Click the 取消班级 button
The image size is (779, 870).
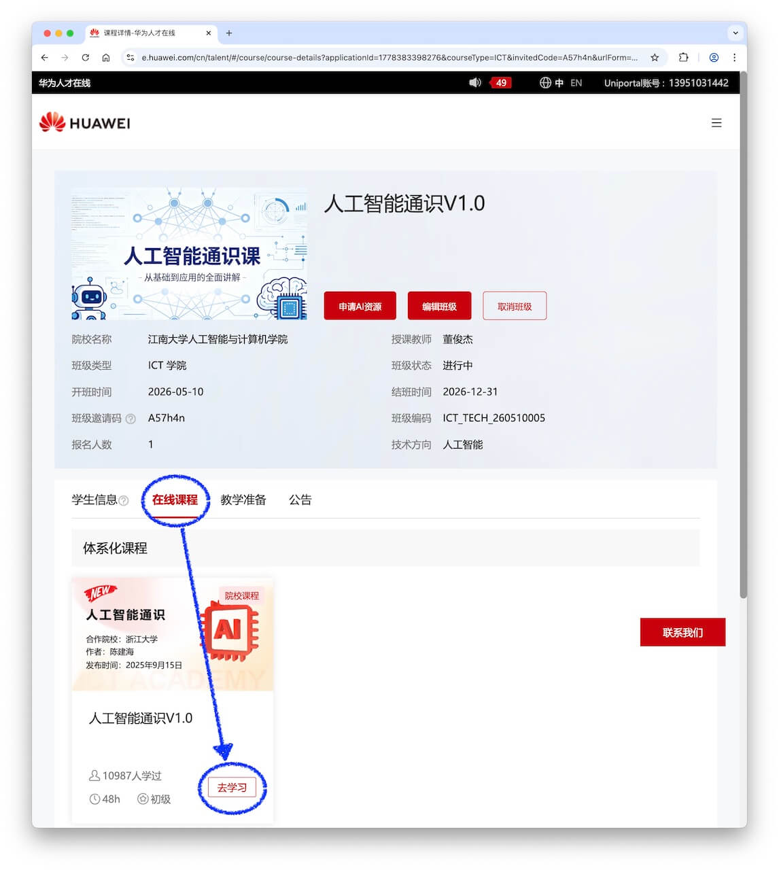coord(515,307)
